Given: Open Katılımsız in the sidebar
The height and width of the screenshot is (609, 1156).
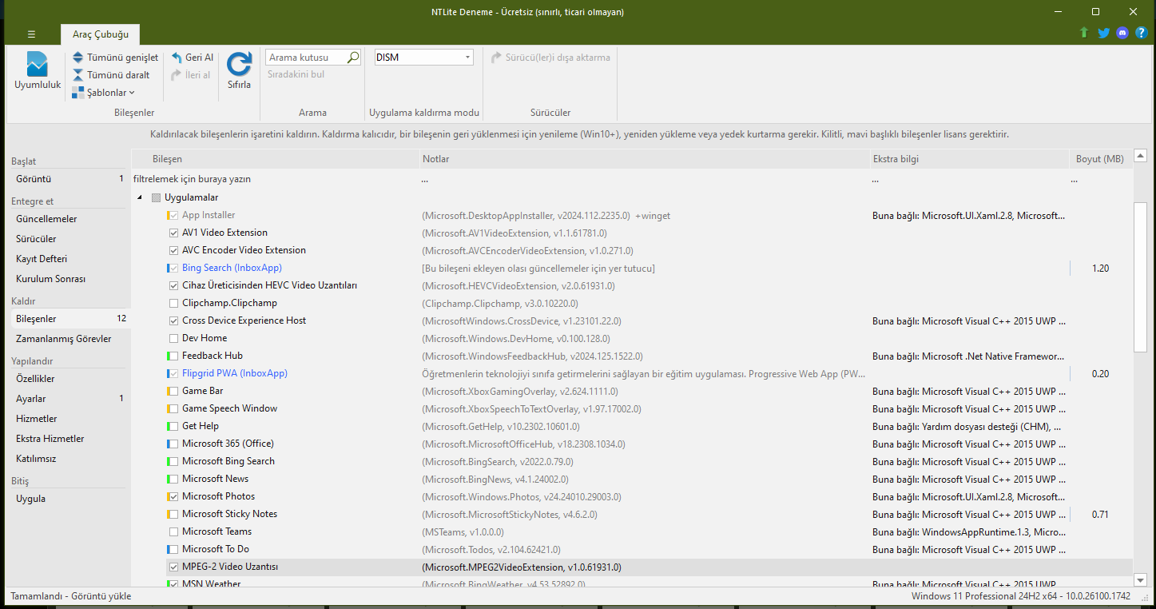Looking at the screenshot, I should pyautogui.click(x=68, y=459).
